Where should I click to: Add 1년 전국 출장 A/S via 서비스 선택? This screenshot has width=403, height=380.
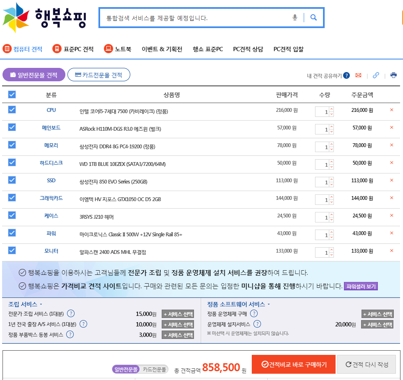[178, 324]
